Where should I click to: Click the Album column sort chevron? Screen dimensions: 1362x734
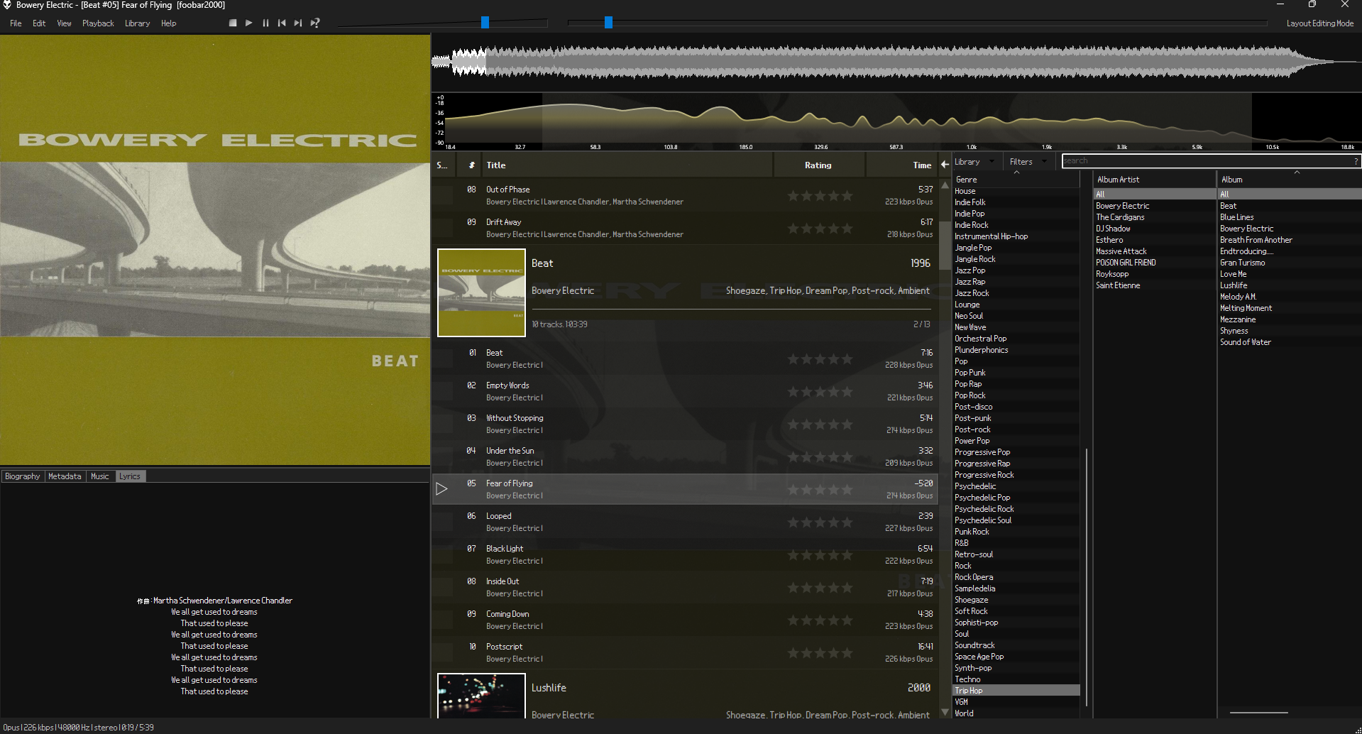pyautogui.click(x=1297, y=171)
